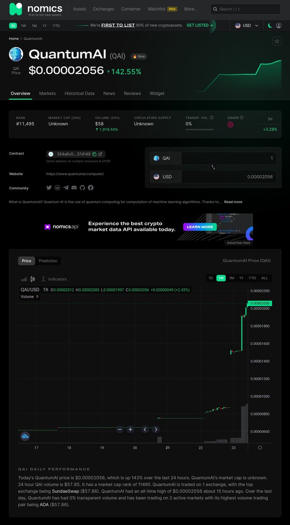
Task: Pan chart left arrow
Action: click(145, 430)
